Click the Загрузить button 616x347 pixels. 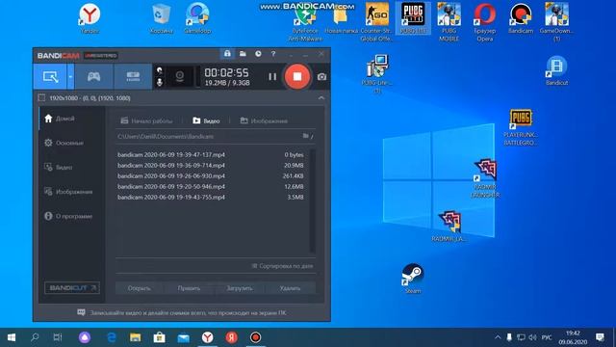(240, 288)
